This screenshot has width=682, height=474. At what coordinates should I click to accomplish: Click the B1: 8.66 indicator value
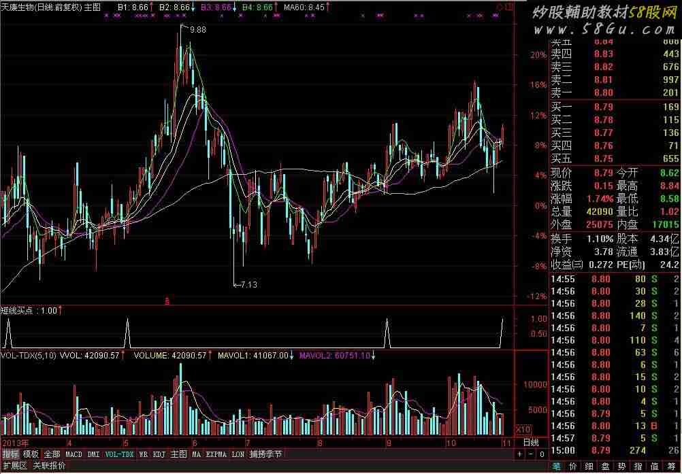pos(133,7)
